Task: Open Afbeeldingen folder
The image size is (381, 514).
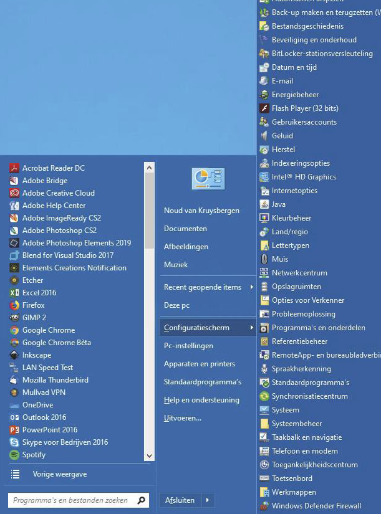Action: point(186,247)
